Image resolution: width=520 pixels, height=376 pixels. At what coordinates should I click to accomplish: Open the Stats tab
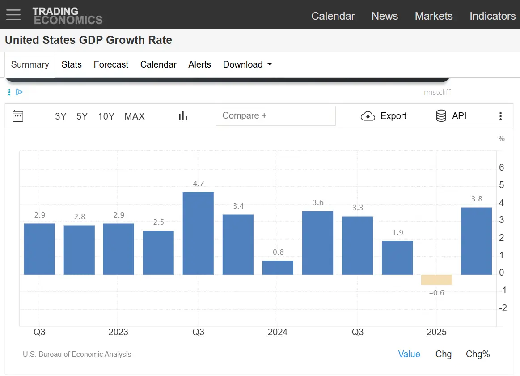(x=72, y=64)
